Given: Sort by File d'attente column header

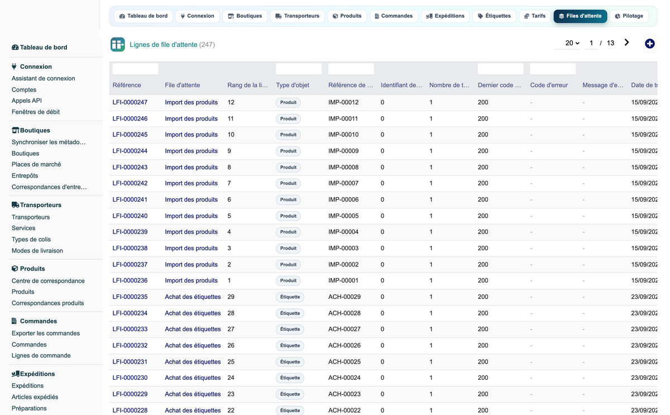Looking at the screenshot, I should (183, 85).
